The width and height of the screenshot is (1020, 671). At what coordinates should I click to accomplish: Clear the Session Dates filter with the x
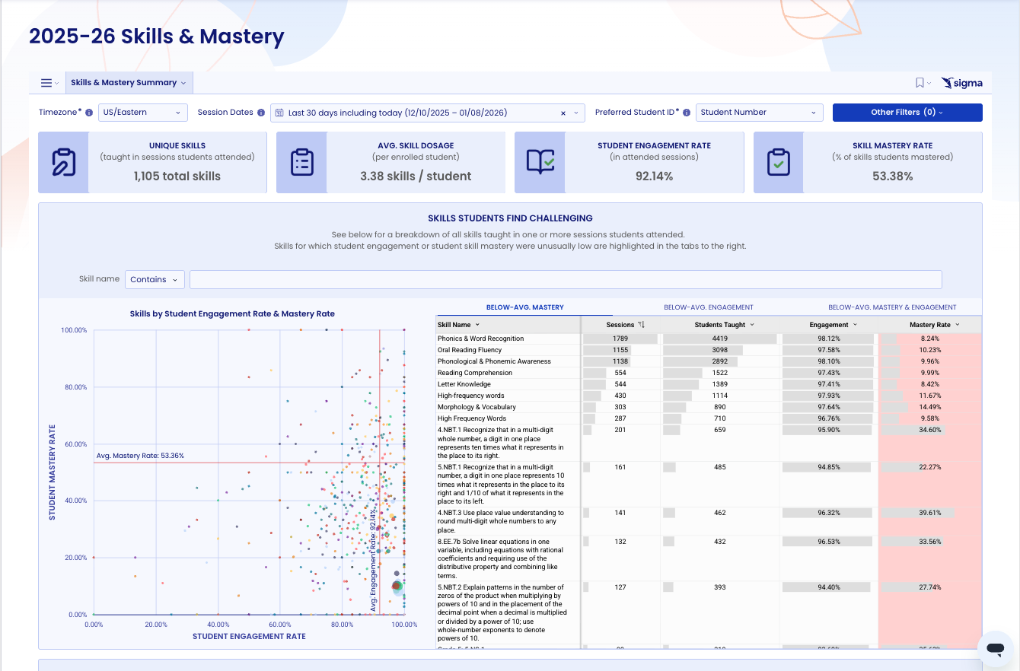tap(563, 113)
